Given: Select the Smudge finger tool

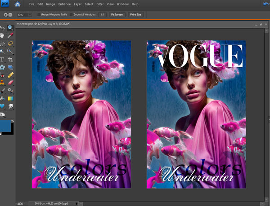Looking at the screenshot, I should (10, 106).
